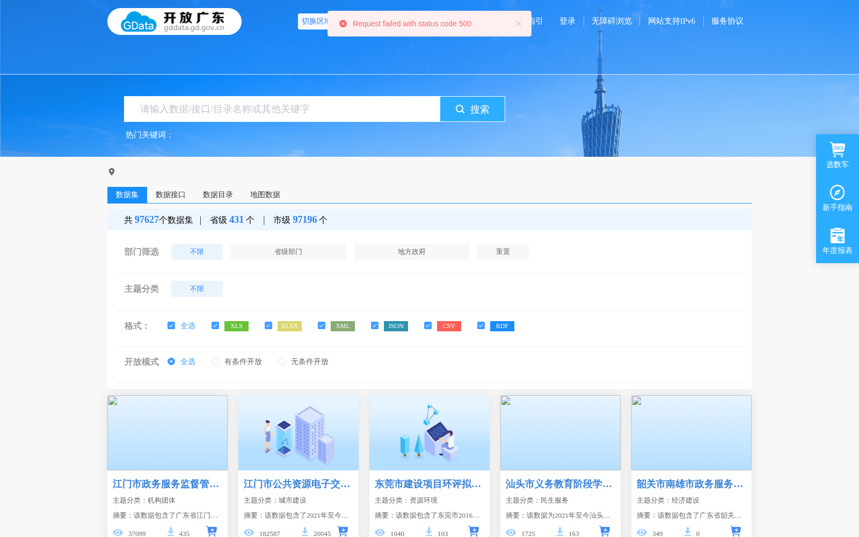Click the location pin icon
Viewport: 859px width, 537px height.
112,172
